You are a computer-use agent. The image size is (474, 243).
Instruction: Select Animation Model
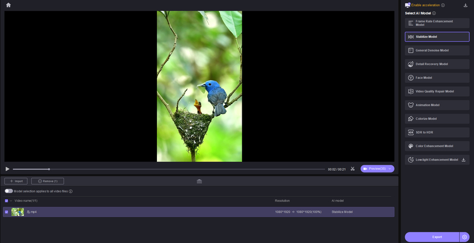(x=437, y=105)
